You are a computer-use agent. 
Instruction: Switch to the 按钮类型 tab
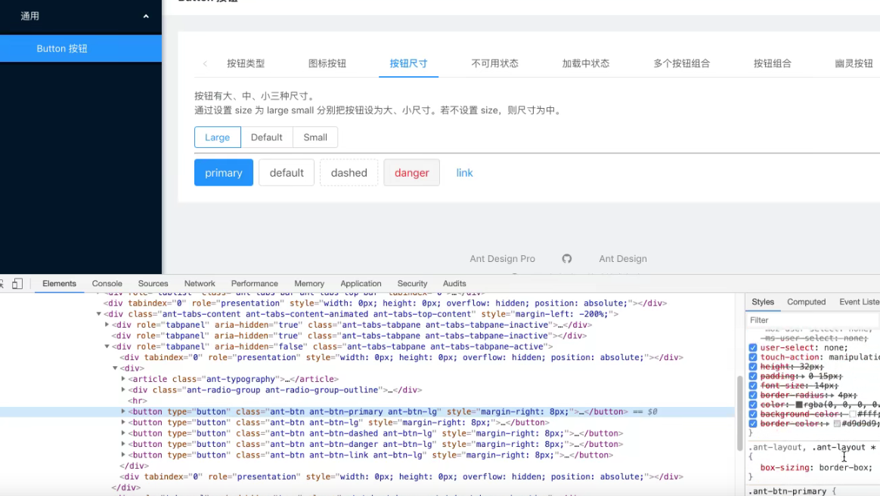click(246, 63)
